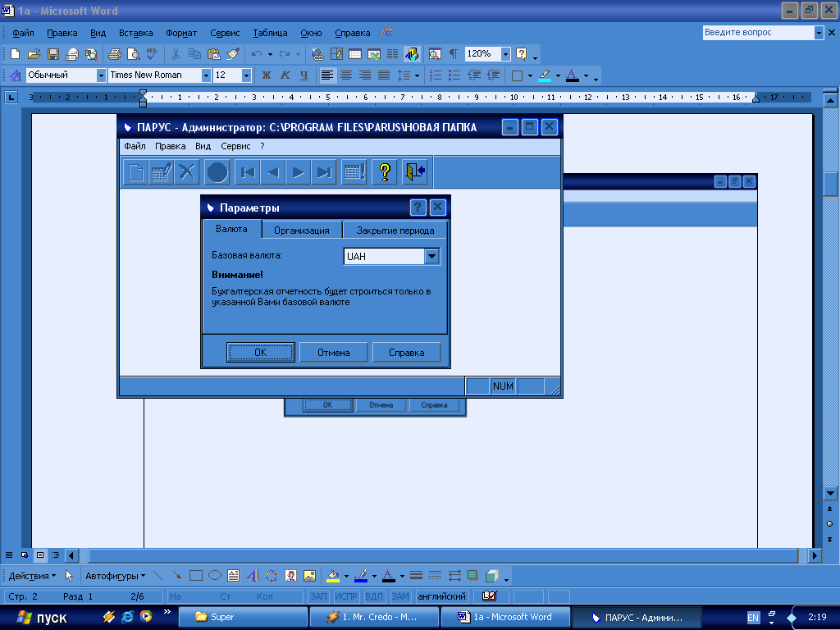Image resolution: width=840 pixels, height=630 pixels.
Task: Switch to the 'Организация' tab
Action: click(302, 231)
